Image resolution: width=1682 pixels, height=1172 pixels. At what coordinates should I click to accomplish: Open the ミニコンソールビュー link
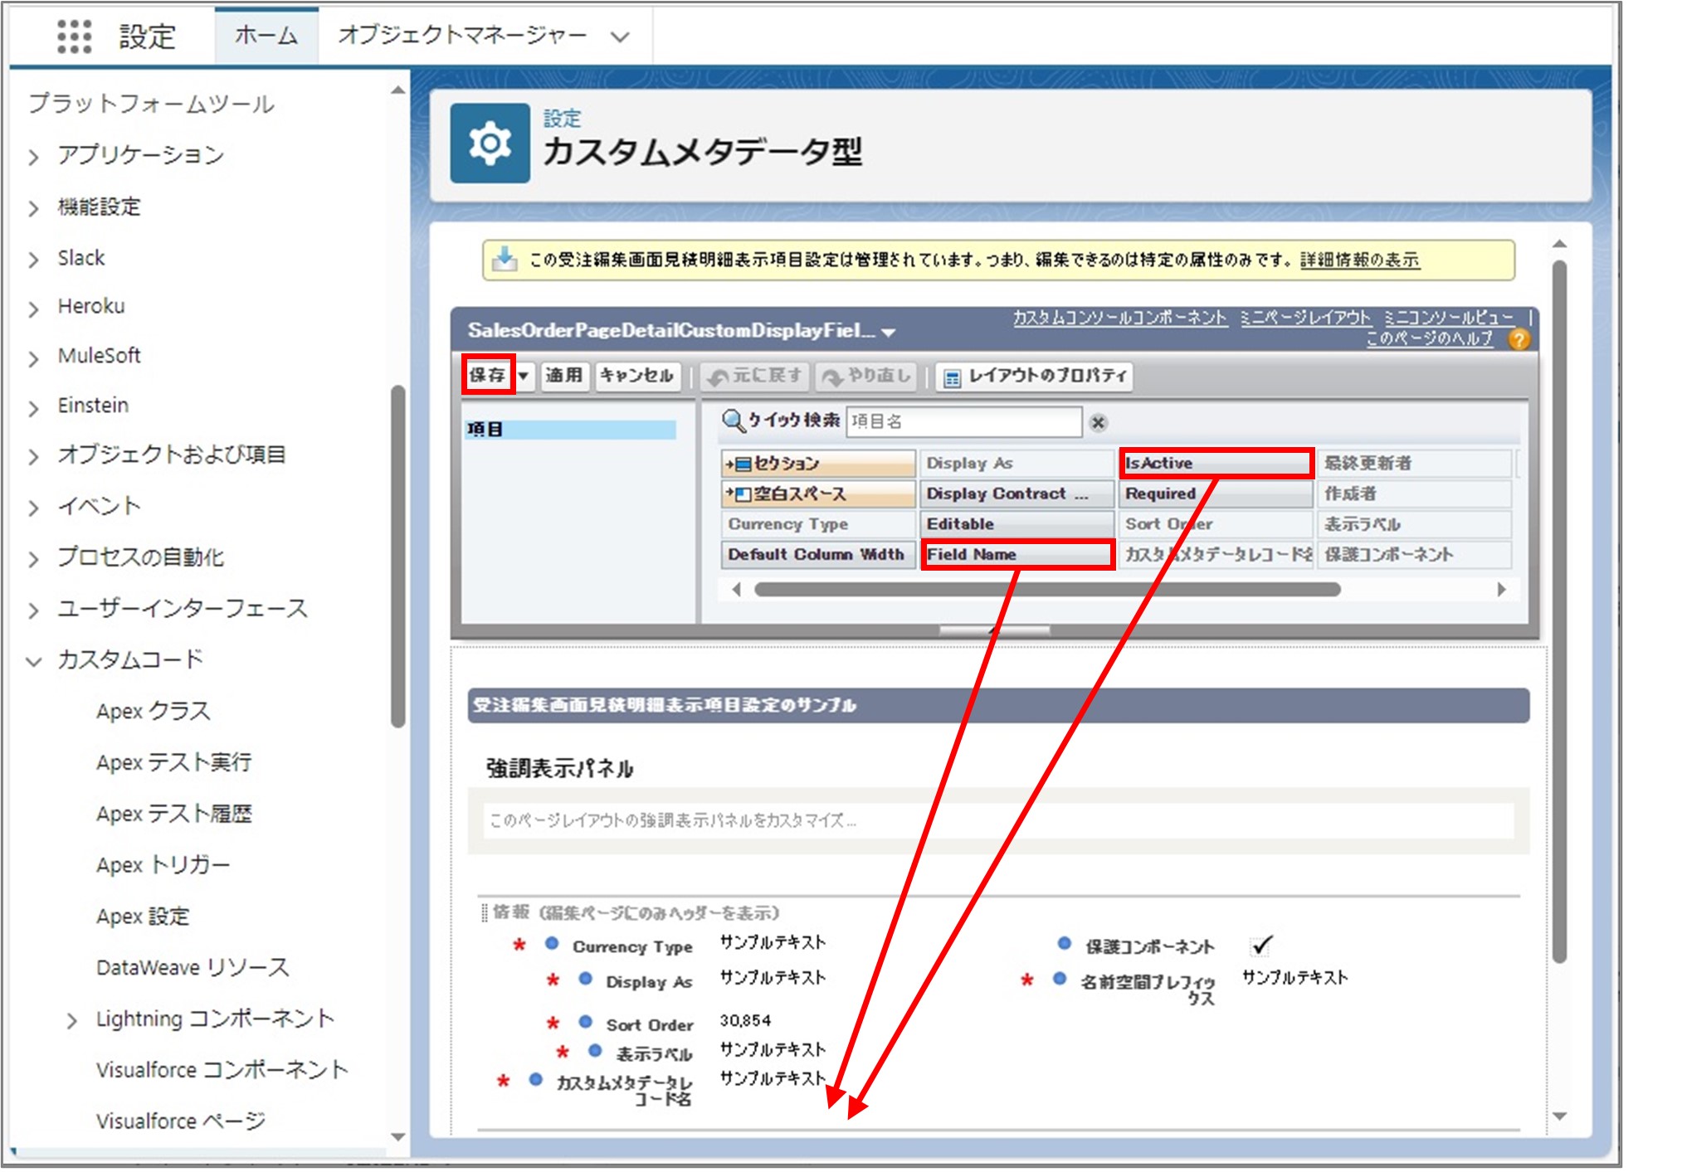tap(1449, 318)
